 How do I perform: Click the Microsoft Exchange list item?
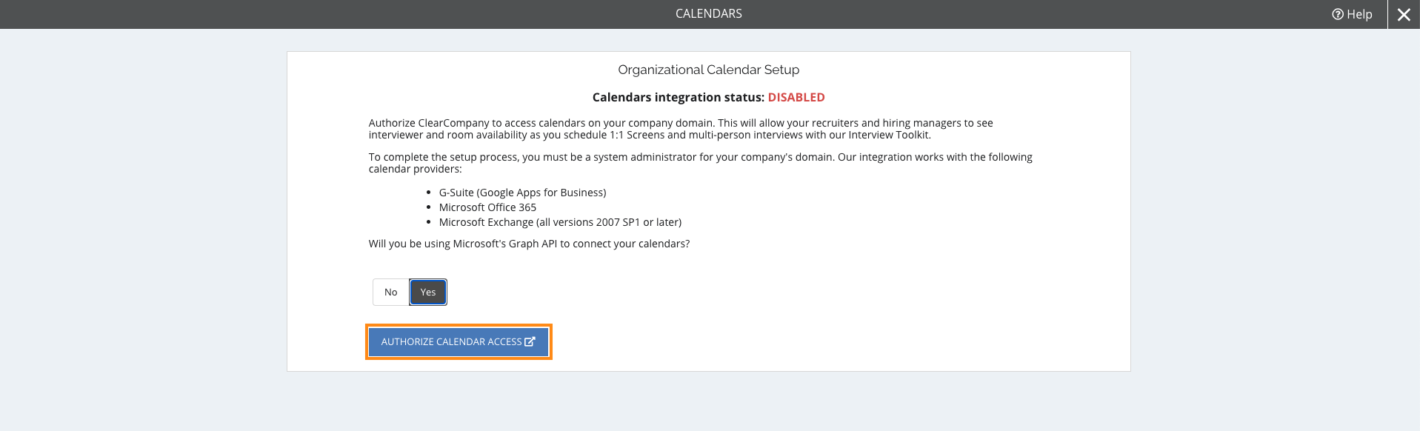pos(560,222)
